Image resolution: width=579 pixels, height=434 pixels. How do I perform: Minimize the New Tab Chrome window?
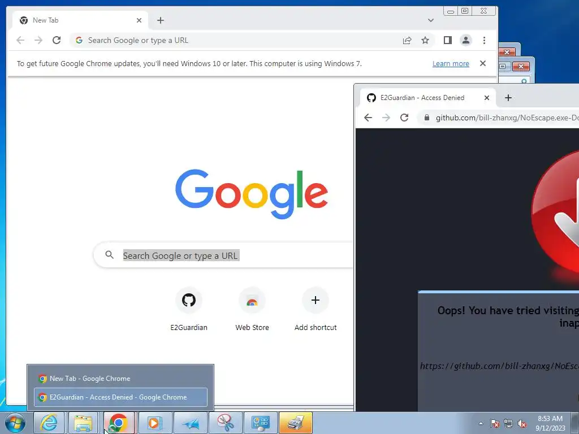point(451,11)
